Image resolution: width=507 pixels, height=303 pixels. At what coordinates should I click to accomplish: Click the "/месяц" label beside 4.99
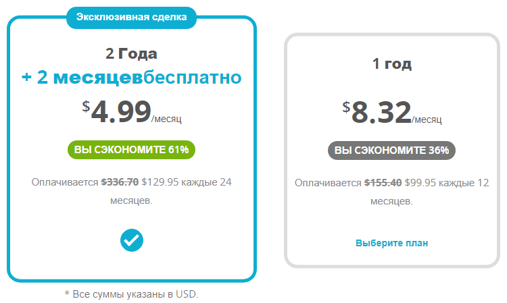[166, 119]
